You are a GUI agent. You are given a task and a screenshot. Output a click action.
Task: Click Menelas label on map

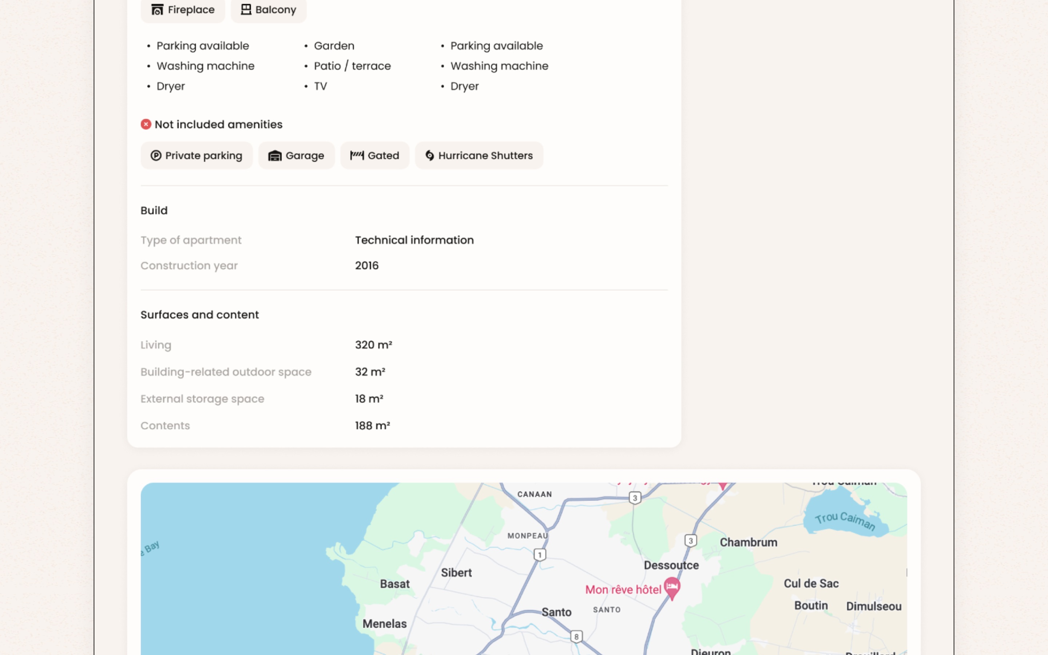(385, 624)
